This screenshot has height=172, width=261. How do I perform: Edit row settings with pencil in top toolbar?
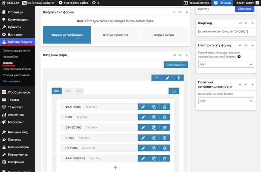pyautogui.click(x=167, y=78)
